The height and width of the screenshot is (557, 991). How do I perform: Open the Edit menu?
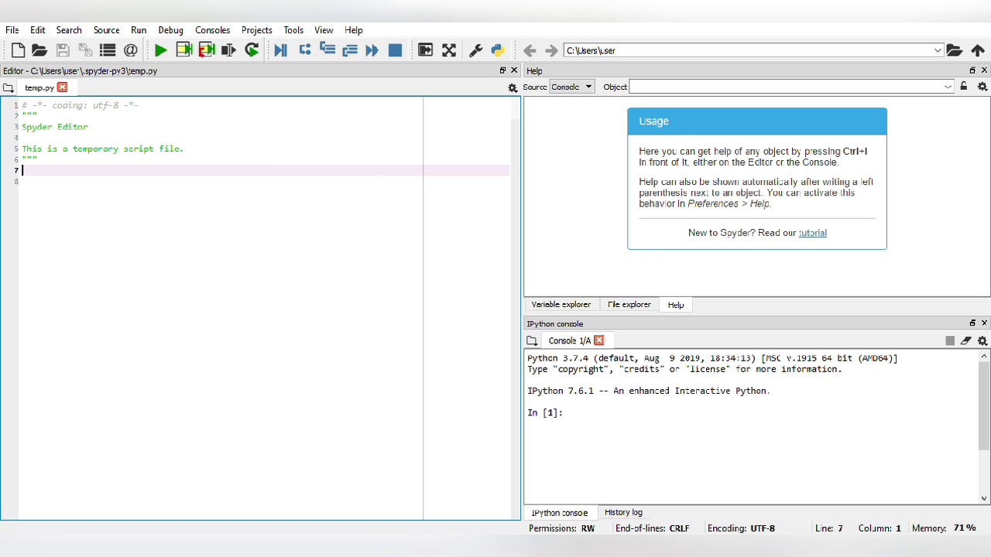(x=38, y=30)
